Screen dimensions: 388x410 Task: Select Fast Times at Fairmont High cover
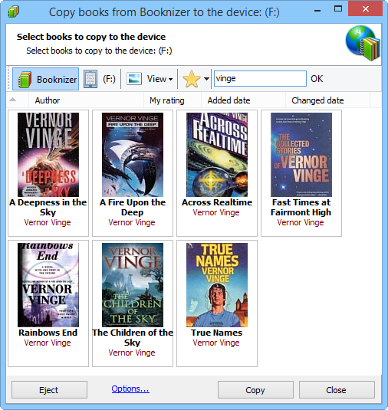[x=301, y=155]
